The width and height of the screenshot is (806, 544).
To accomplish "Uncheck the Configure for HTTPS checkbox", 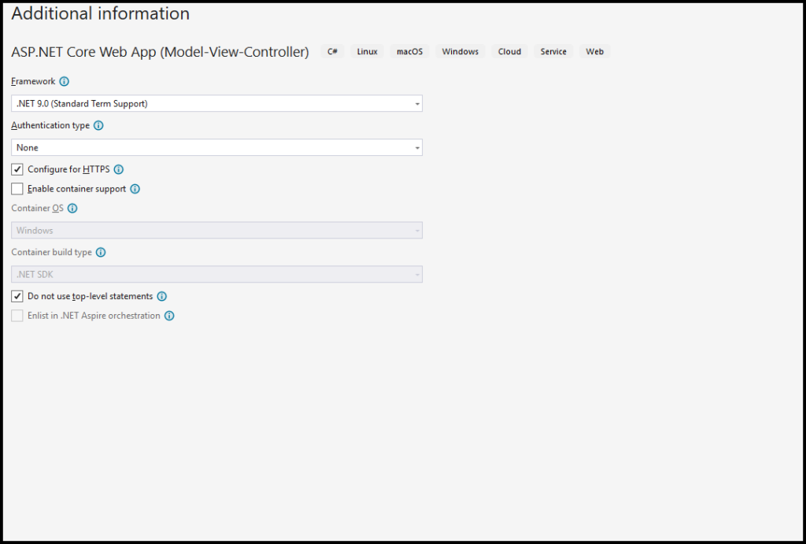I will 17,169.
